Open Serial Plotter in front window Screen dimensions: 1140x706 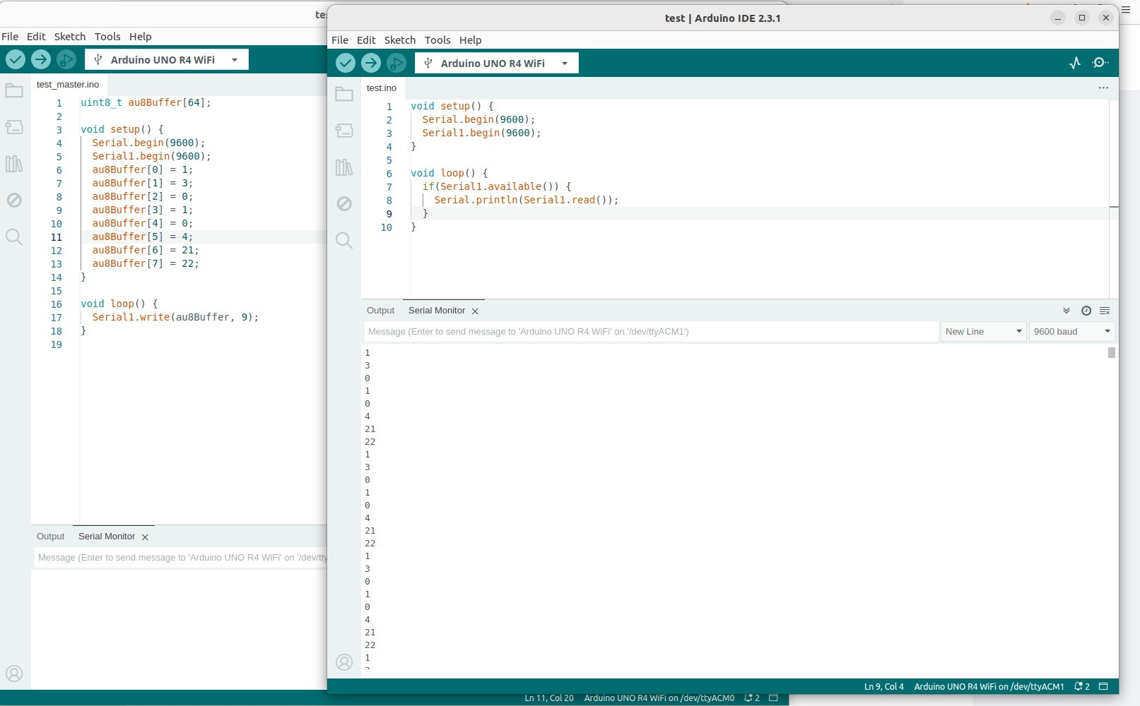click(x=1075, y=63)
